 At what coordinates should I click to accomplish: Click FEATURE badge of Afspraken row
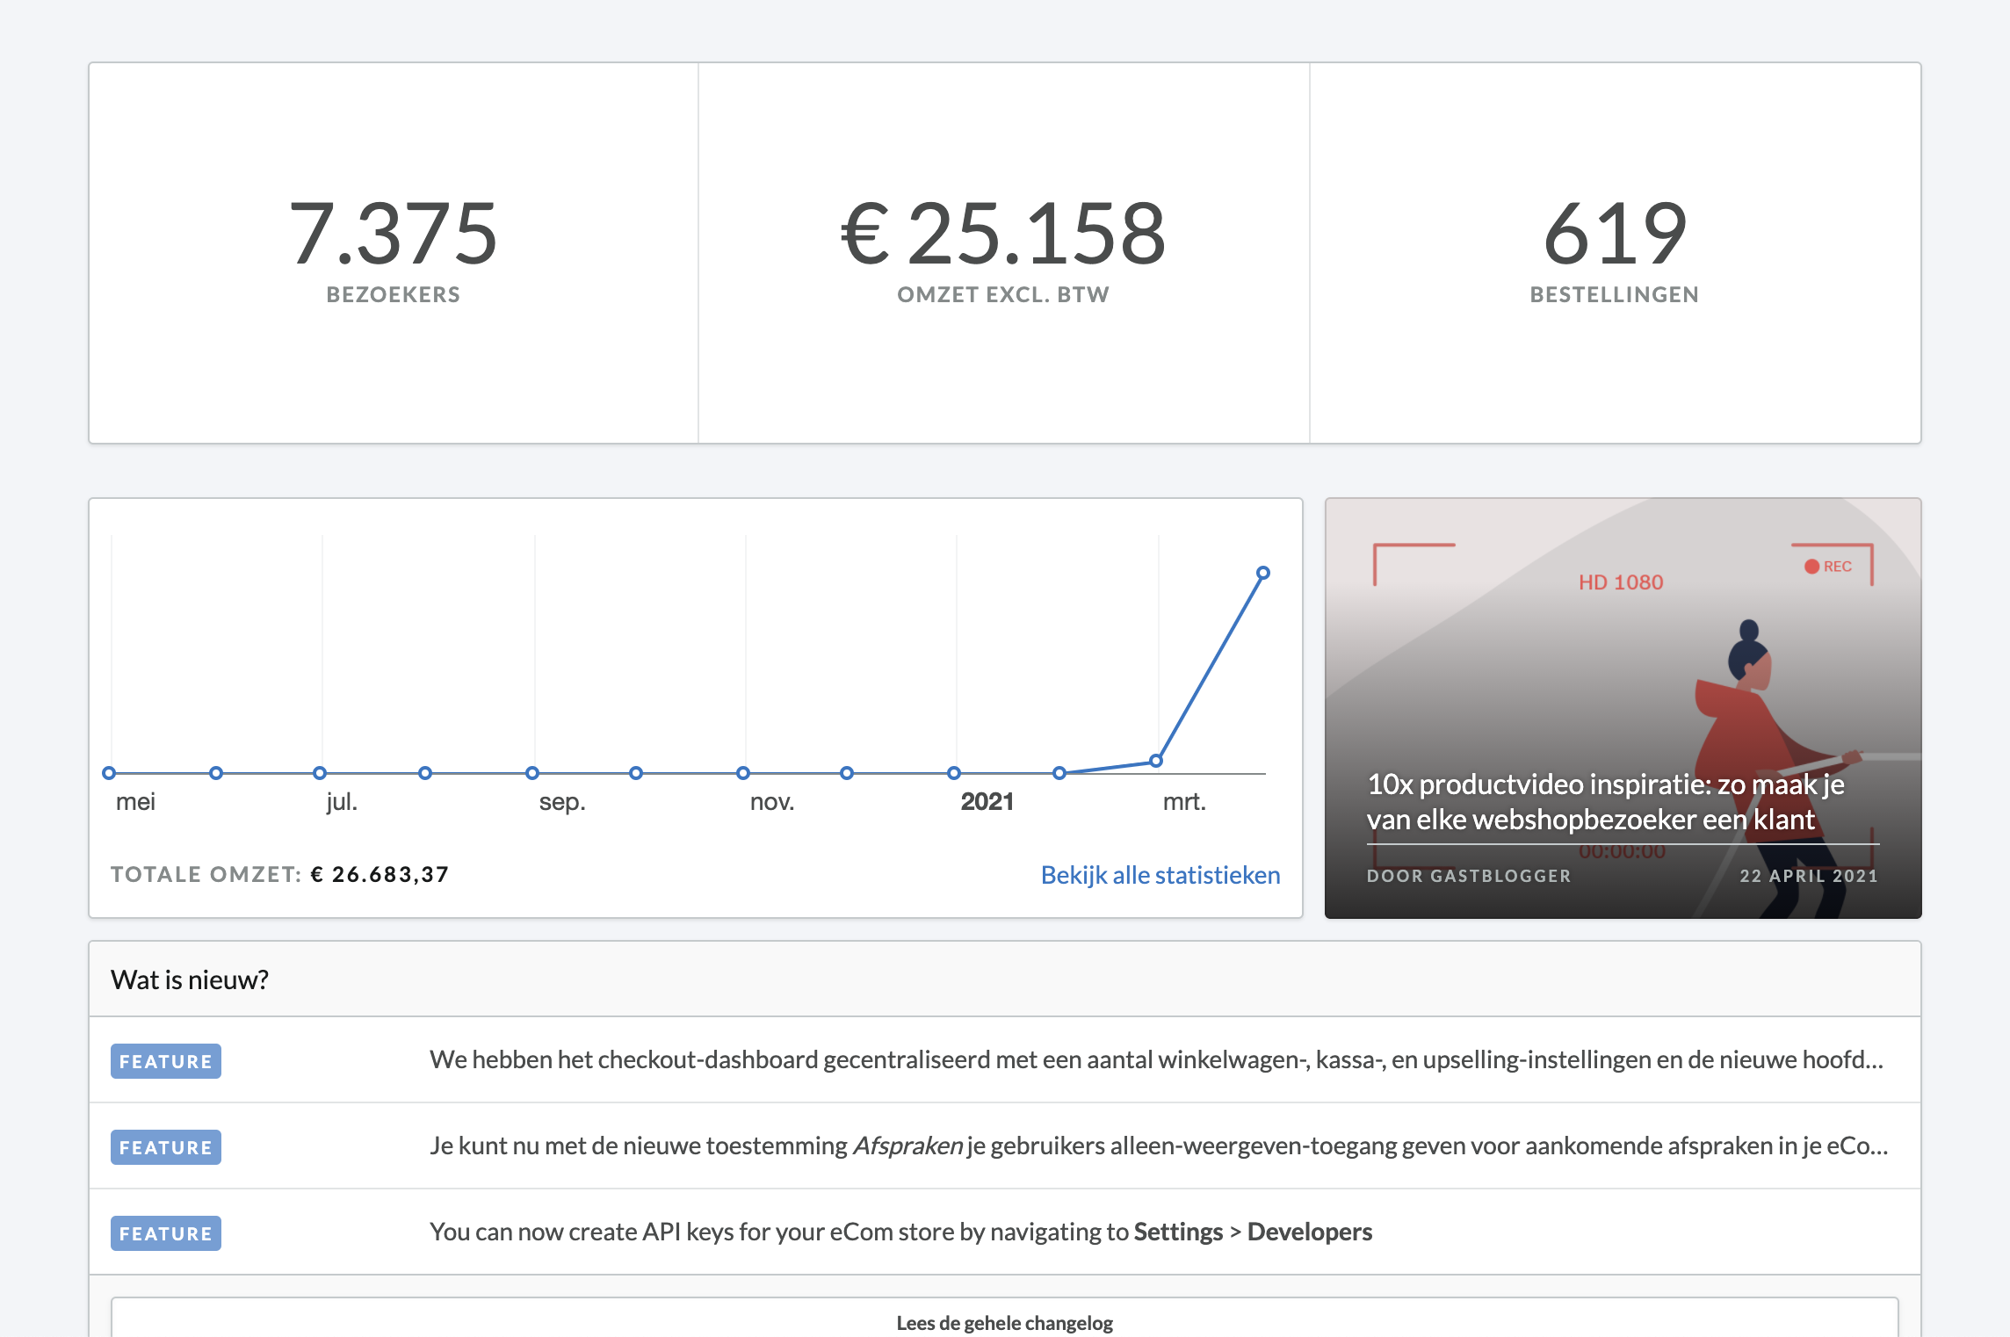click(166, 1147)
